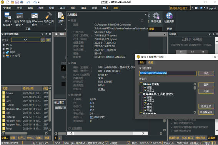The image size is (218, 145).
Task: Toggle 多窗口 checkbox under Ribbon 功能区
Action: pyautogui.click(x=145, y=91)
